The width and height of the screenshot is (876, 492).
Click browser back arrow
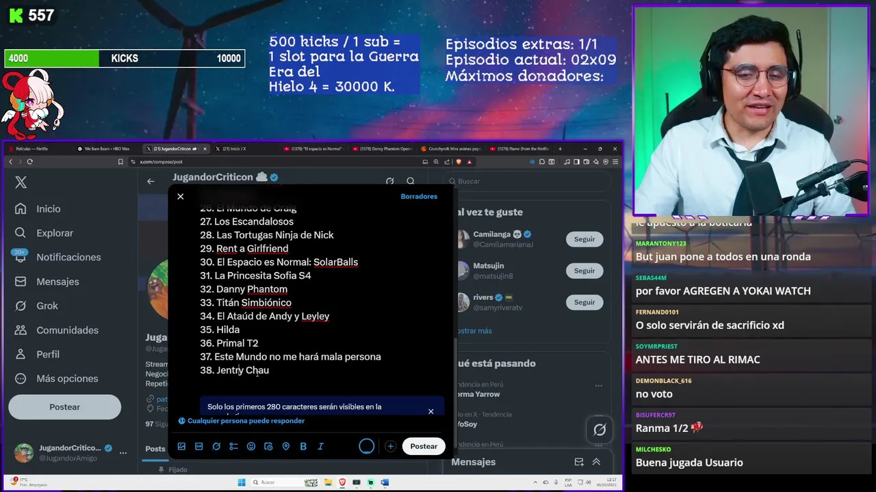coord(10,162)
